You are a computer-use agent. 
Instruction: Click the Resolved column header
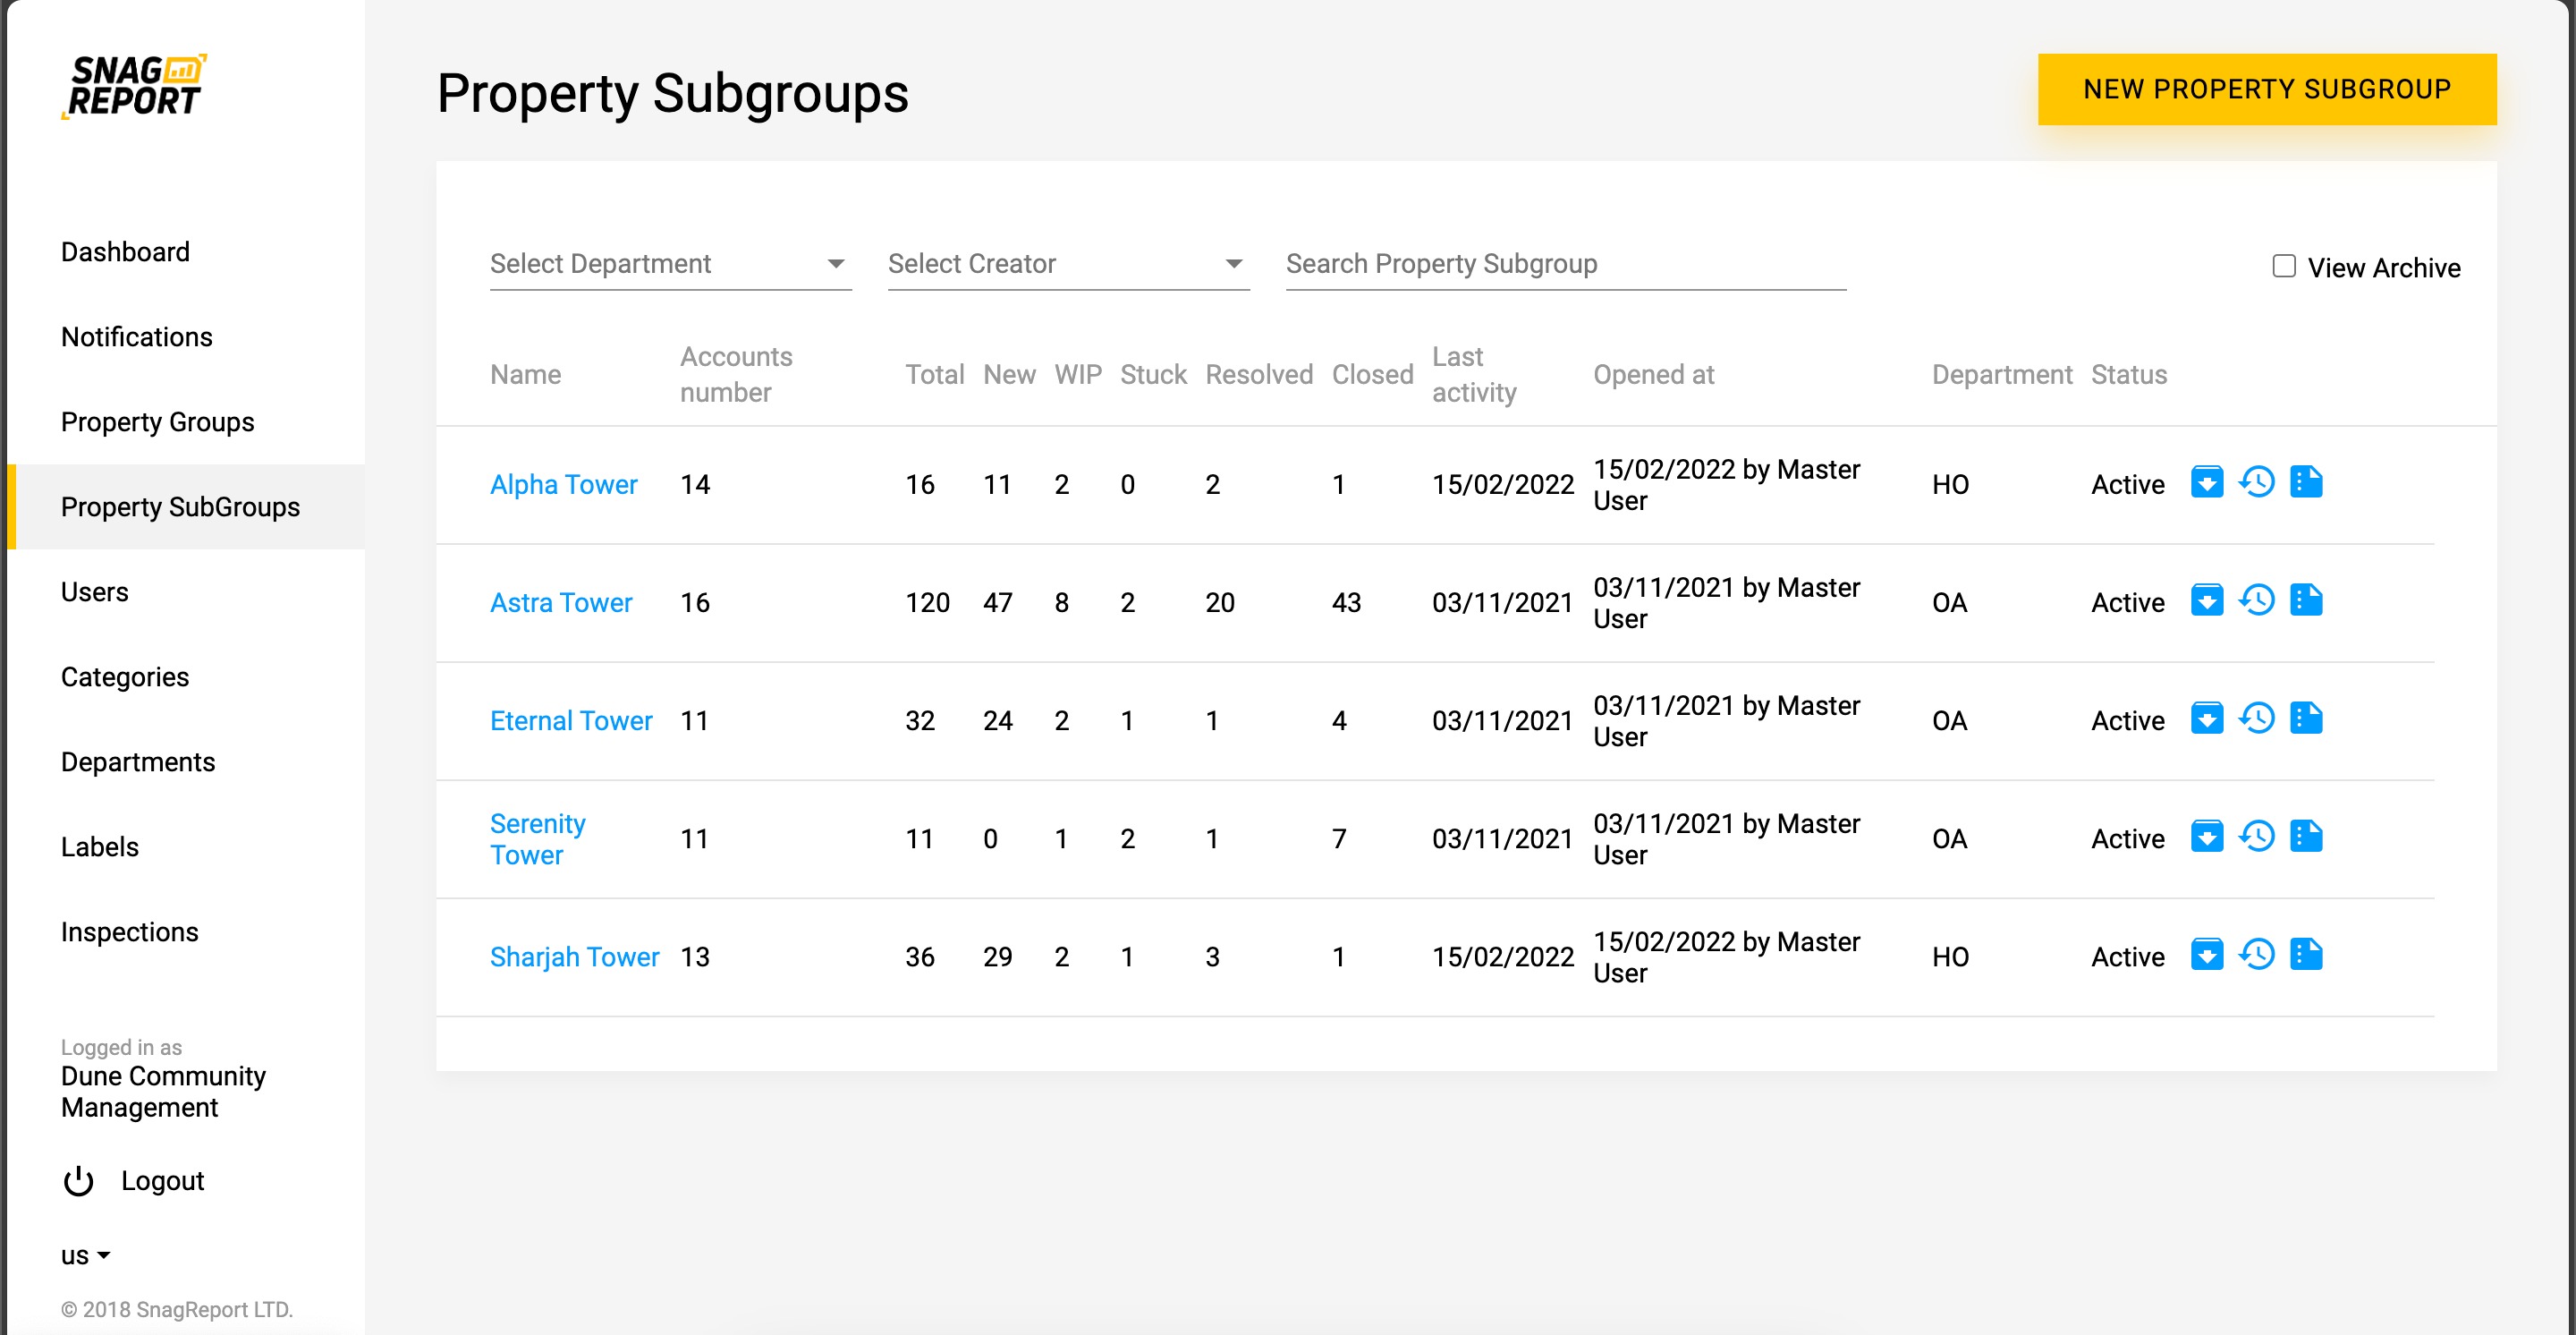[1258, 374]
